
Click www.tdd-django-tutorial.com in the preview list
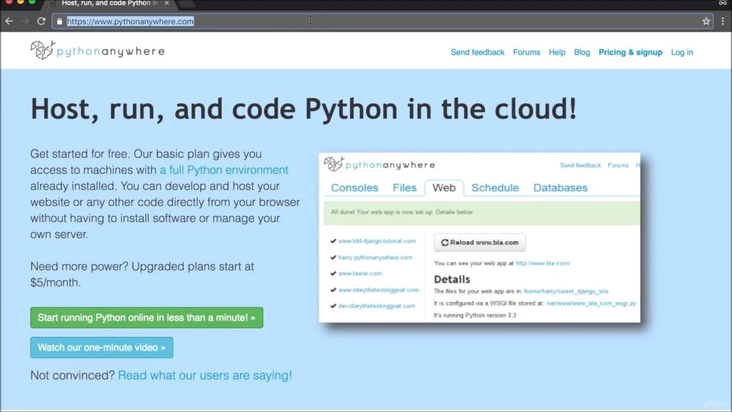pyautogui.click(x=377, y=241)
